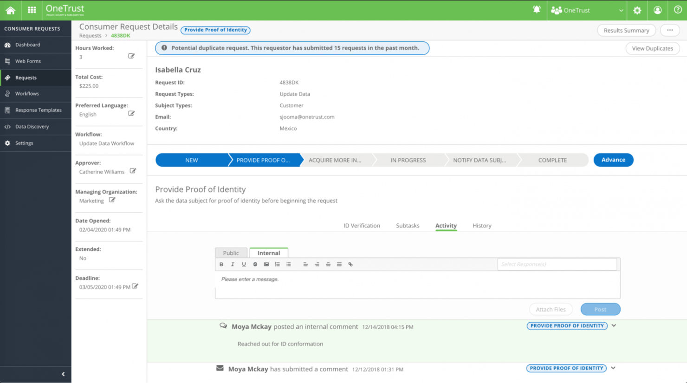Open the Data Discovery sidebar entry
This screenshot has height=383, width=687.
coord(33,126)
